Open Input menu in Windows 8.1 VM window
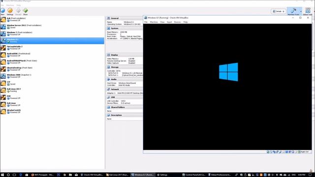Viewport: 315px width, 177px height. 169,22
